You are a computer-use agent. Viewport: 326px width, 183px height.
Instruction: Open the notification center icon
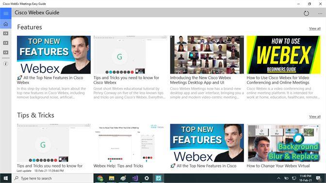pos(318,178)
